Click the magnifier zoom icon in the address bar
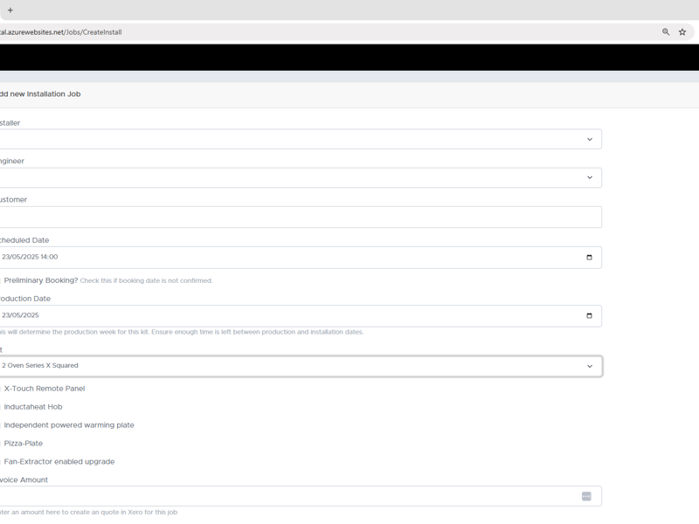 [664, 31]
